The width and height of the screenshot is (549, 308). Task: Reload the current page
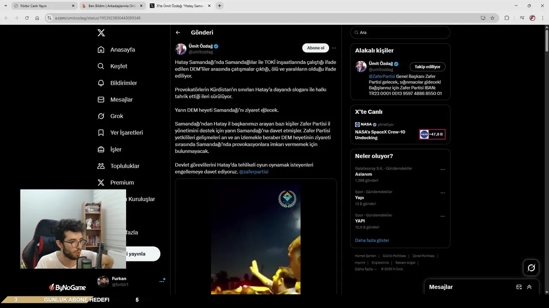tap(27, 18)
